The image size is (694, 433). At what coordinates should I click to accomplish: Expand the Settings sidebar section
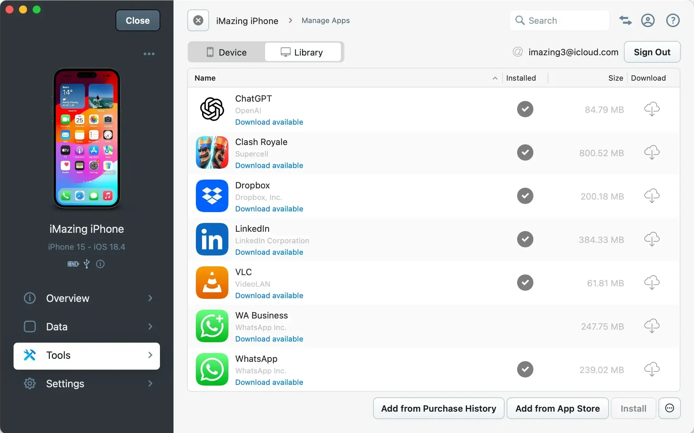pyautogui.click(x=65, y=384)
